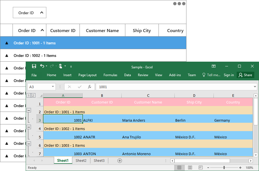
Task: Open the Data ribbon tab
Action: pos(128,75)
